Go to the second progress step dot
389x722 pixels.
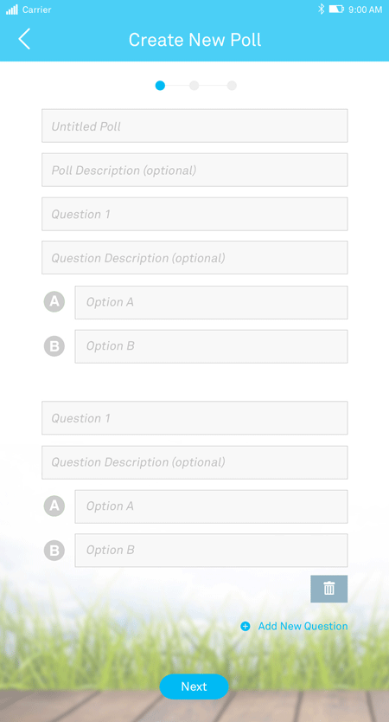[x=194, y=85]
